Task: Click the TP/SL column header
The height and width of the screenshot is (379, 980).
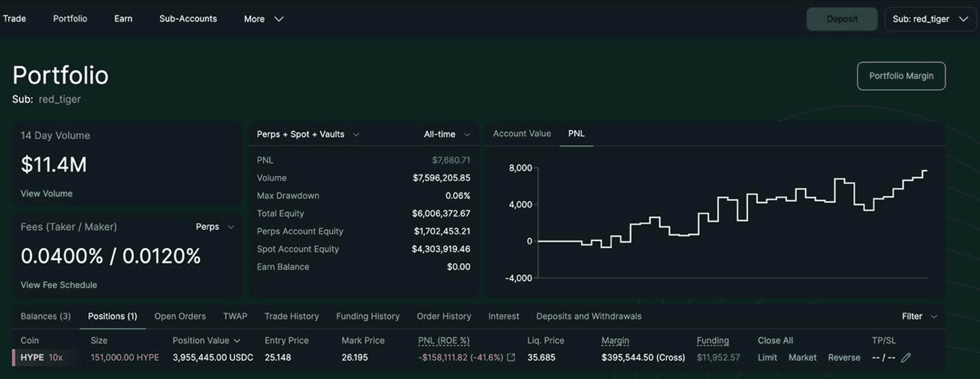Action: click(x=884, y=340)
